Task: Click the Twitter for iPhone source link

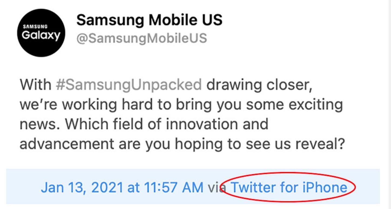Action: click(289, 187)
